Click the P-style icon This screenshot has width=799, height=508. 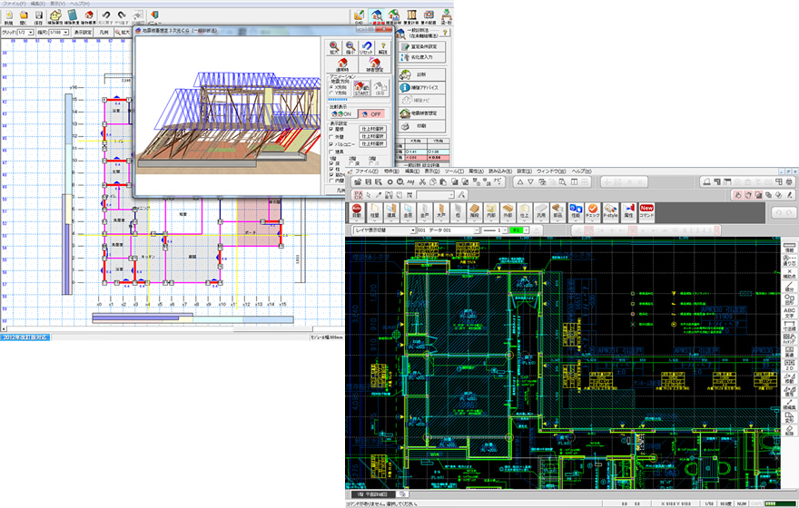pyautogui.click(x=610, y=211)
